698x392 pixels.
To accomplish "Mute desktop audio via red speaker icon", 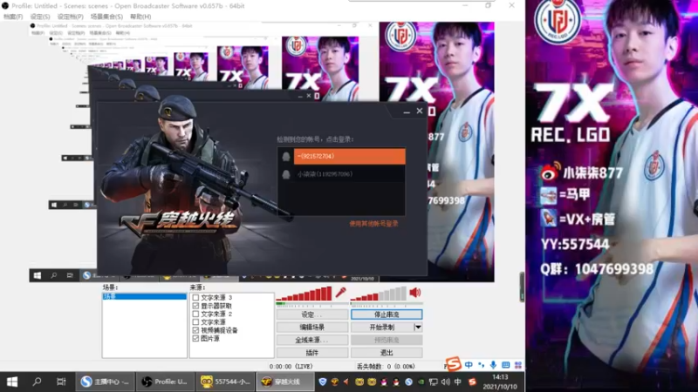I will tap(415, 292).
